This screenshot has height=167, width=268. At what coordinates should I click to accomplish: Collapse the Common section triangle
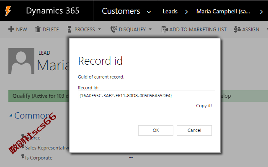point(11,116)
